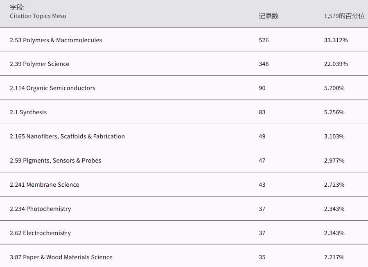This screenshot has width=368, height=267.
Task: Click the 2.217% value in Paper & Wood row
Action: point(334,257)
